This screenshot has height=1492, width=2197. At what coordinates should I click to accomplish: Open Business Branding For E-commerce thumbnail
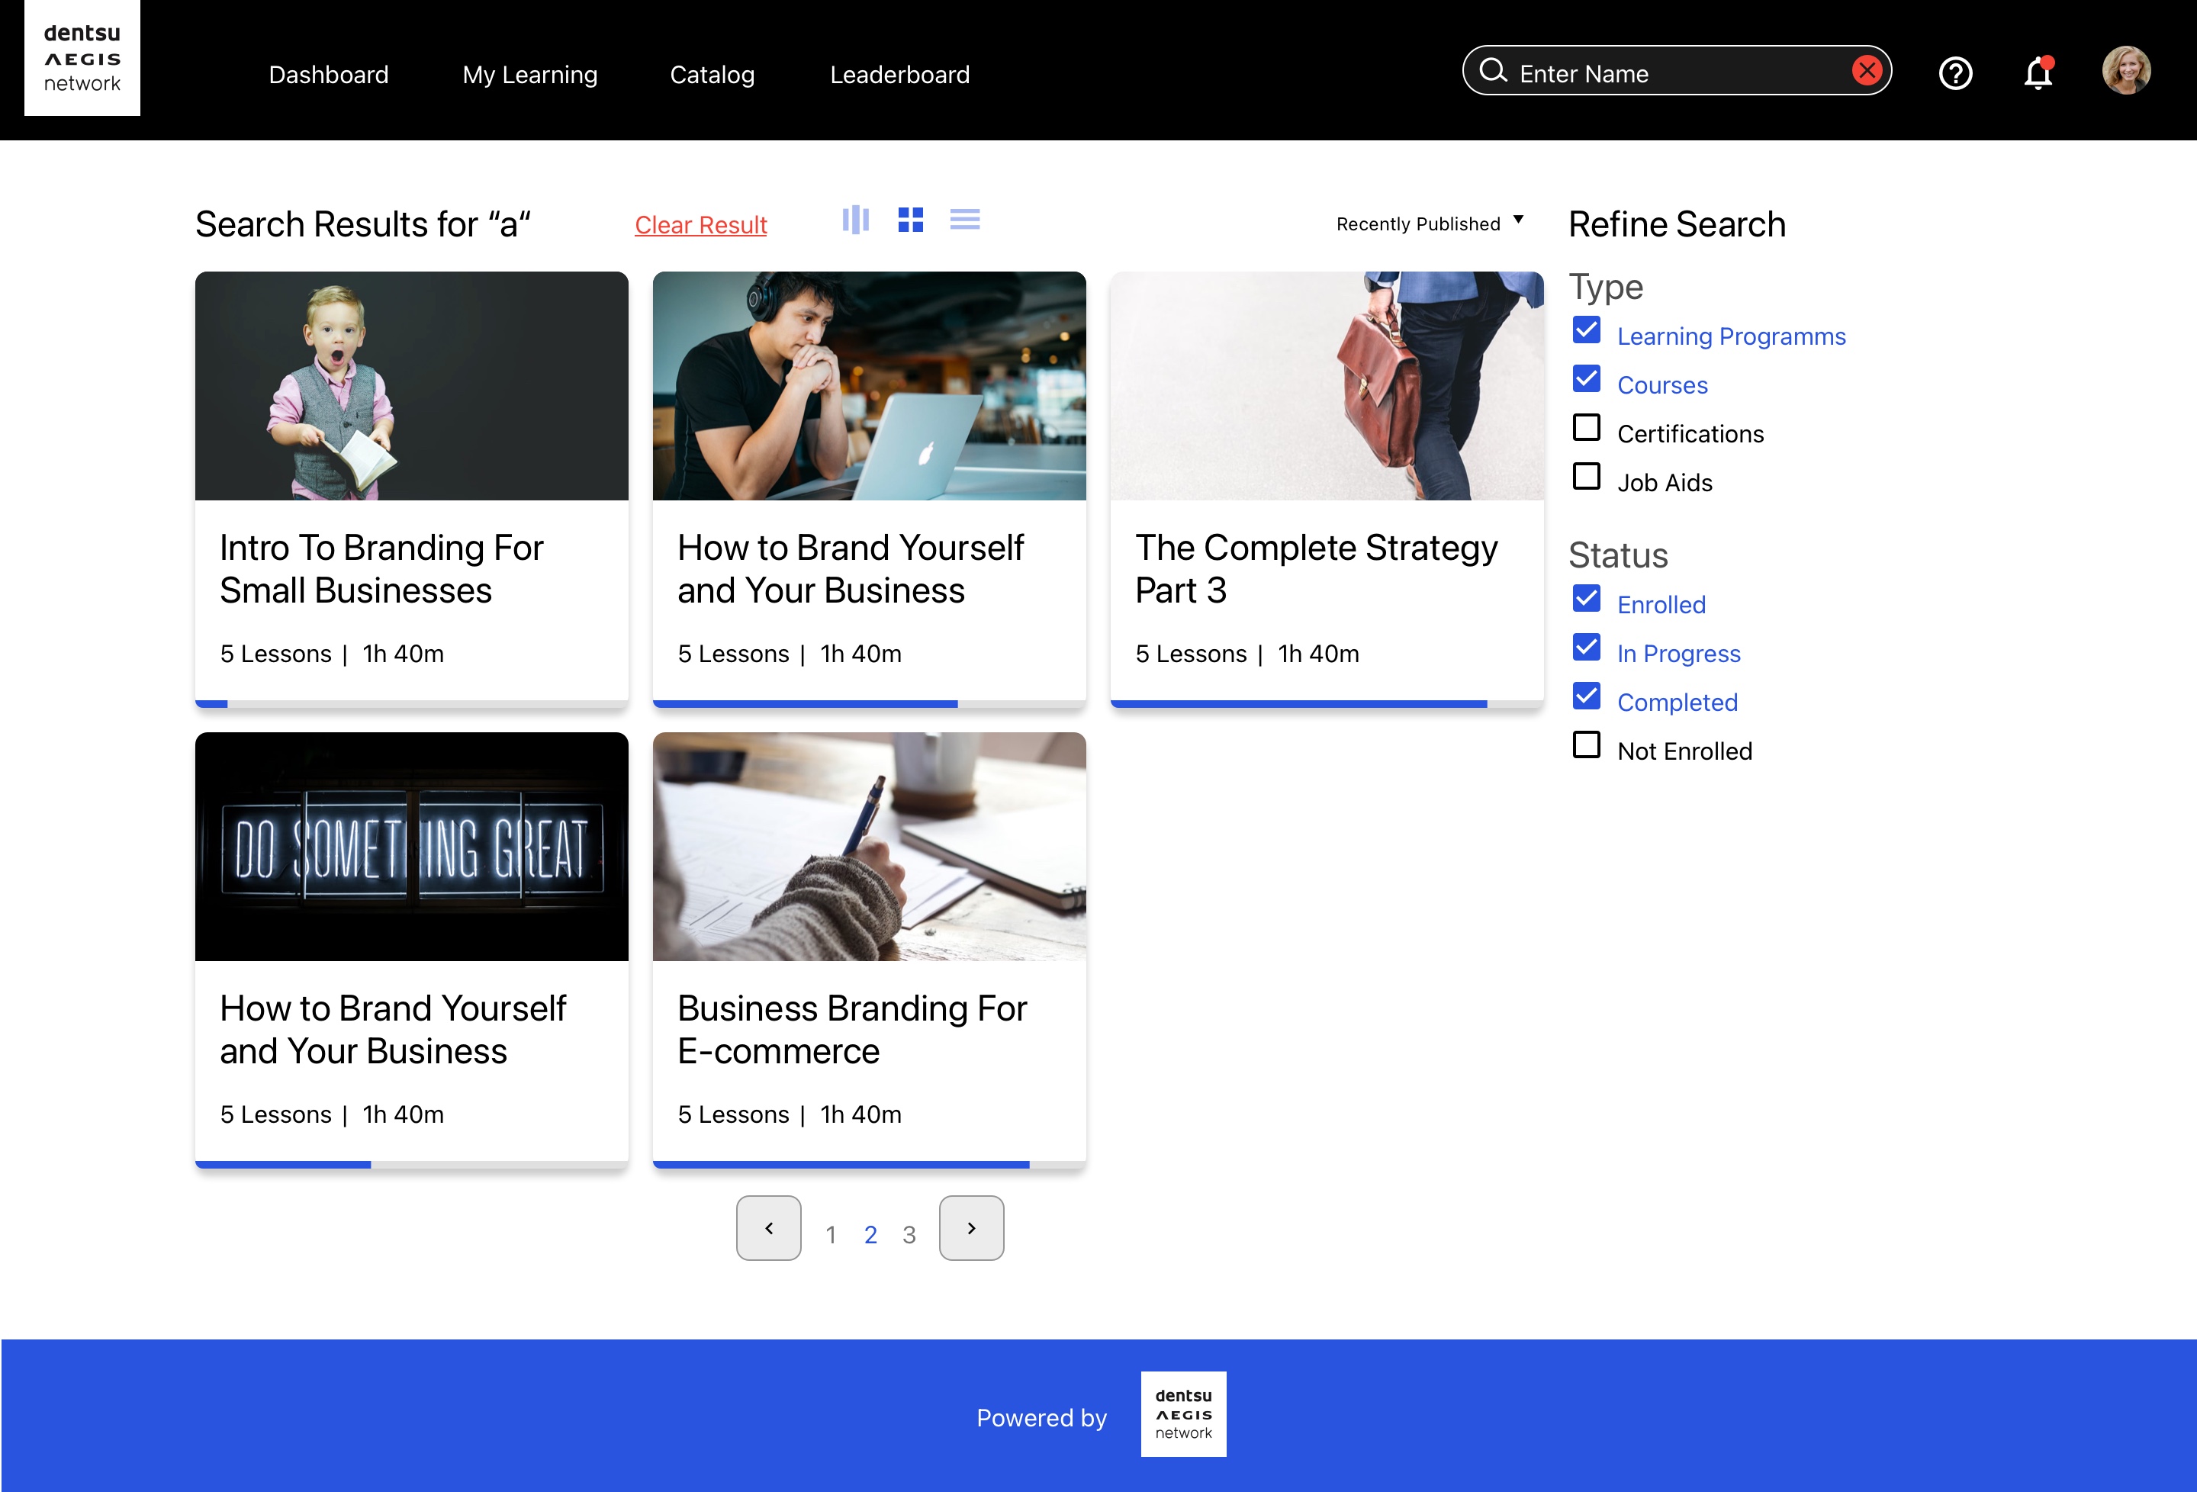[869, 846]
